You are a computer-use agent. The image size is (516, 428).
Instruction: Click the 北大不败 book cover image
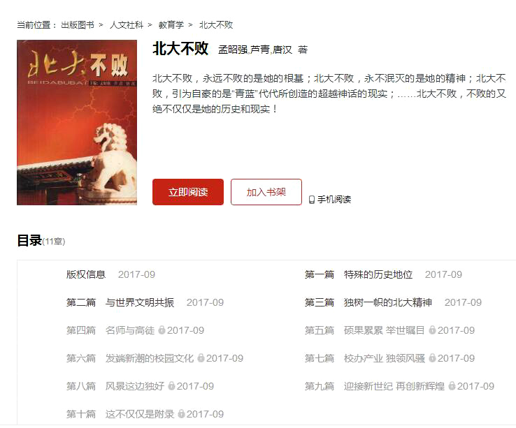click(77, 122)
